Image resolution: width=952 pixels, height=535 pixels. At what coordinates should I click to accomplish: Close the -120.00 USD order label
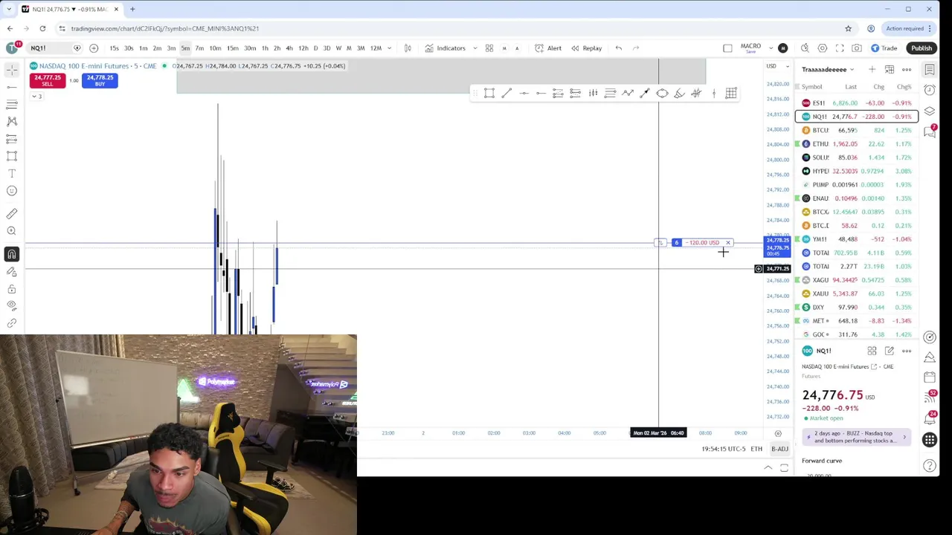728,243
